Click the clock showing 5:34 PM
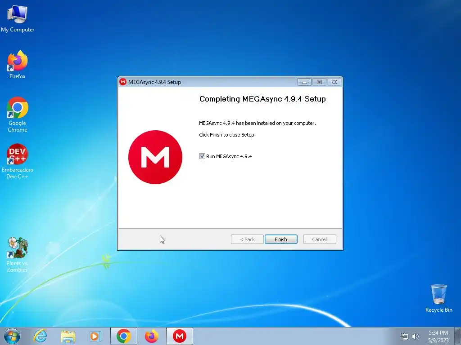This screenshot has height=345, width=461. point(438,333)
